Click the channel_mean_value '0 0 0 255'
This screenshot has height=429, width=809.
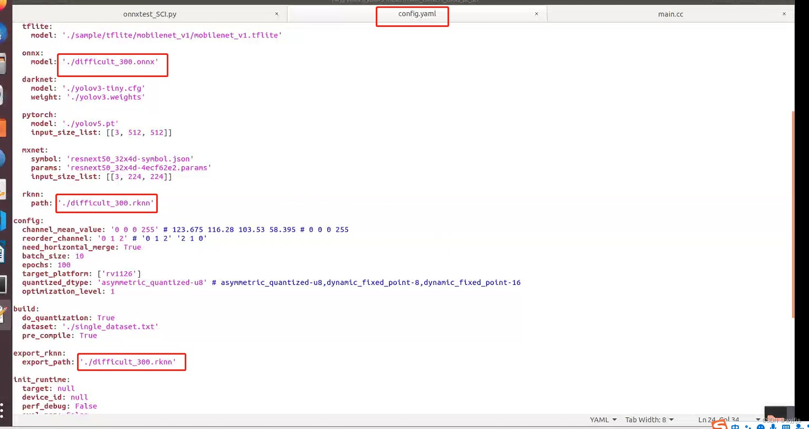[x=135, y=230]
